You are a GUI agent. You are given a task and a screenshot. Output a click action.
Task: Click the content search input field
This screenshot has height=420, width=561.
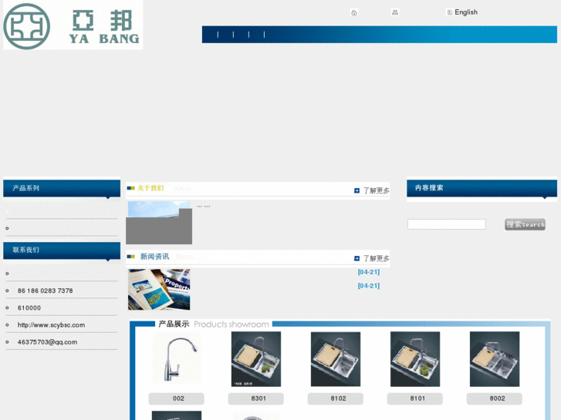[447, 224]
